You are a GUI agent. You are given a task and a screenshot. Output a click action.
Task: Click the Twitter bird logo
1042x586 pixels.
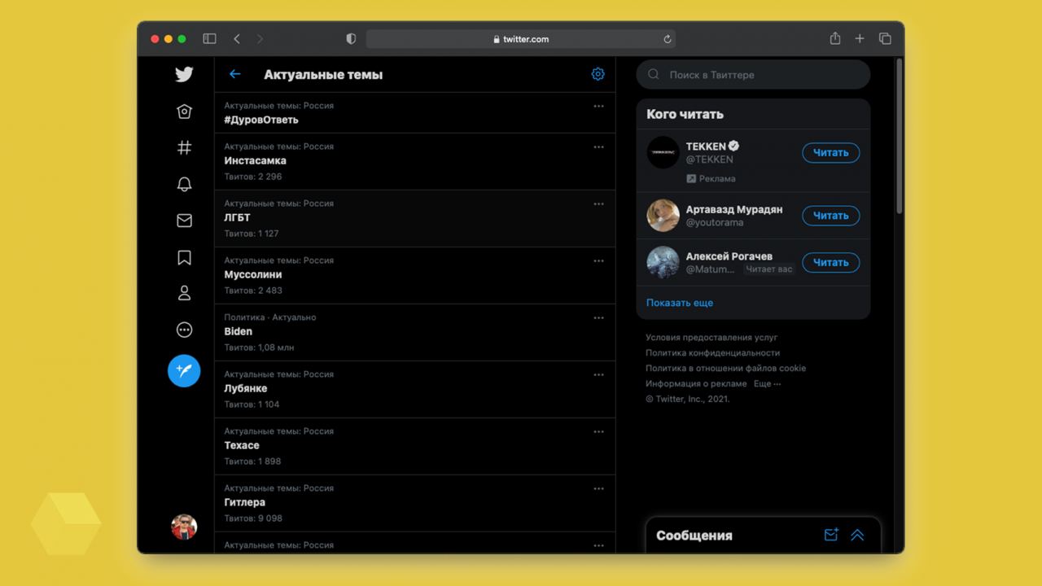coord(184,74)
